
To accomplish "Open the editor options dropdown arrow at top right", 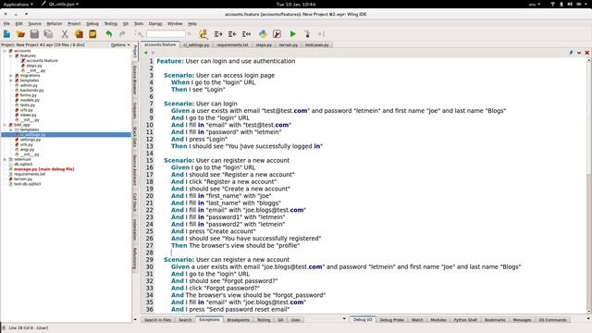I will click(x=579, y=53).
